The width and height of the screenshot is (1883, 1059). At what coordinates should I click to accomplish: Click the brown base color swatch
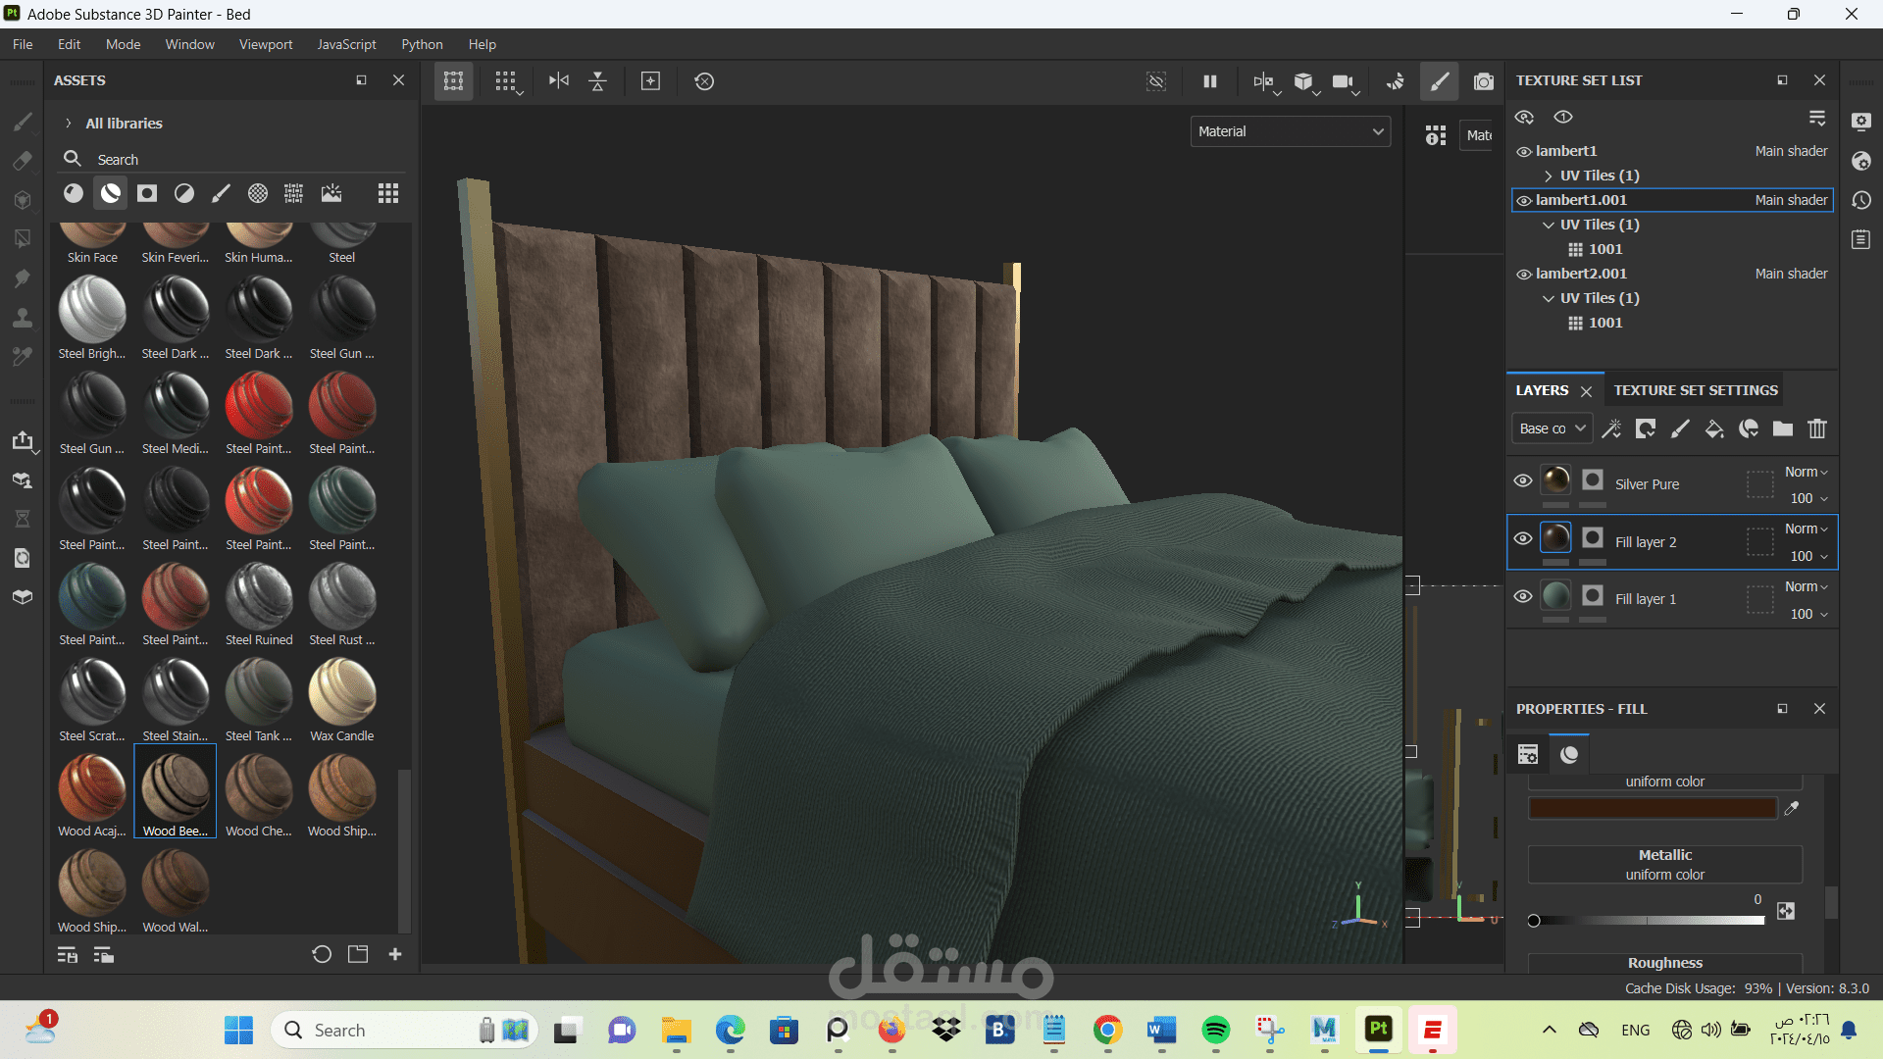tap(1653, 808)
